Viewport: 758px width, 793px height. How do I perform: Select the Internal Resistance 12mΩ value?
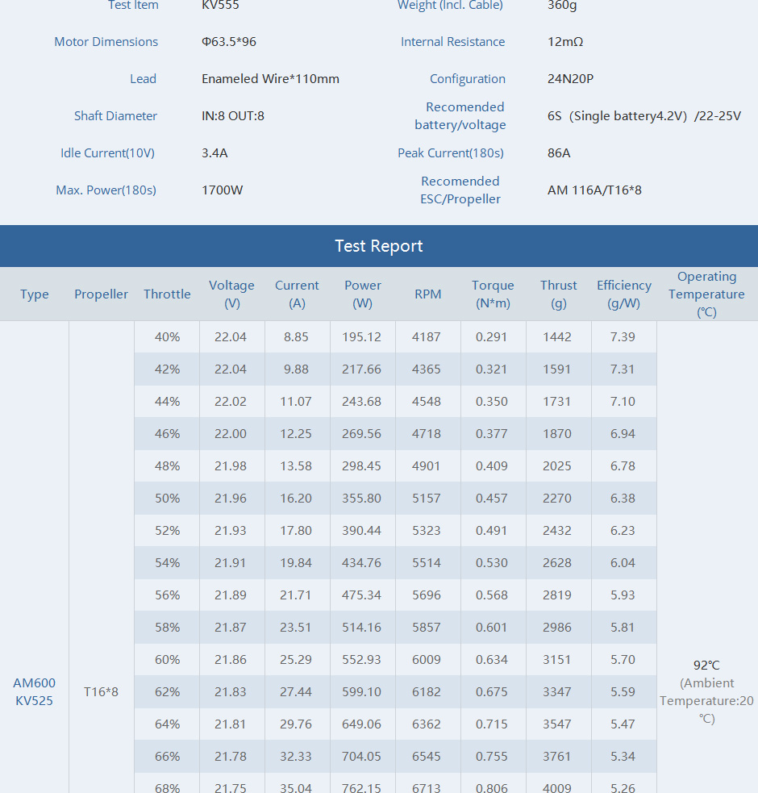coord(565,41)
